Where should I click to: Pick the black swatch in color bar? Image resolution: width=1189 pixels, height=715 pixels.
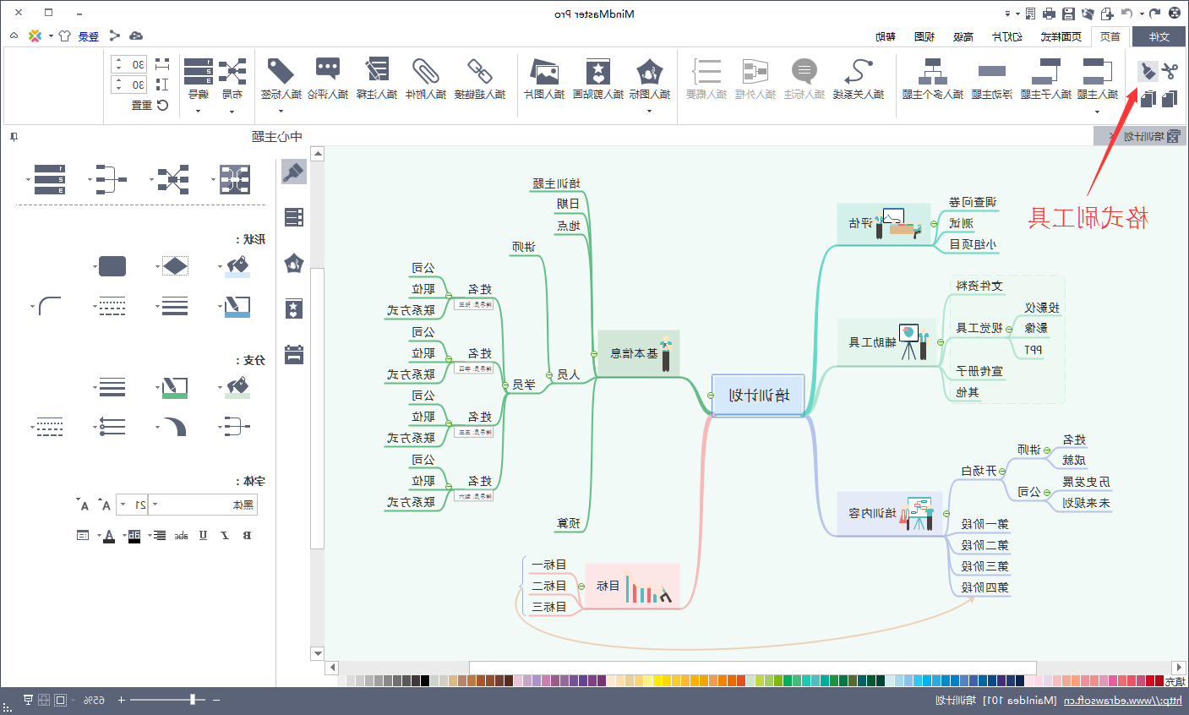click(424, 680)
